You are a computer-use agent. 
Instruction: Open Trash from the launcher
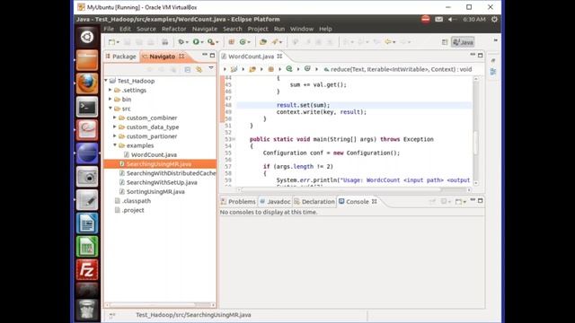coord(87,310)
